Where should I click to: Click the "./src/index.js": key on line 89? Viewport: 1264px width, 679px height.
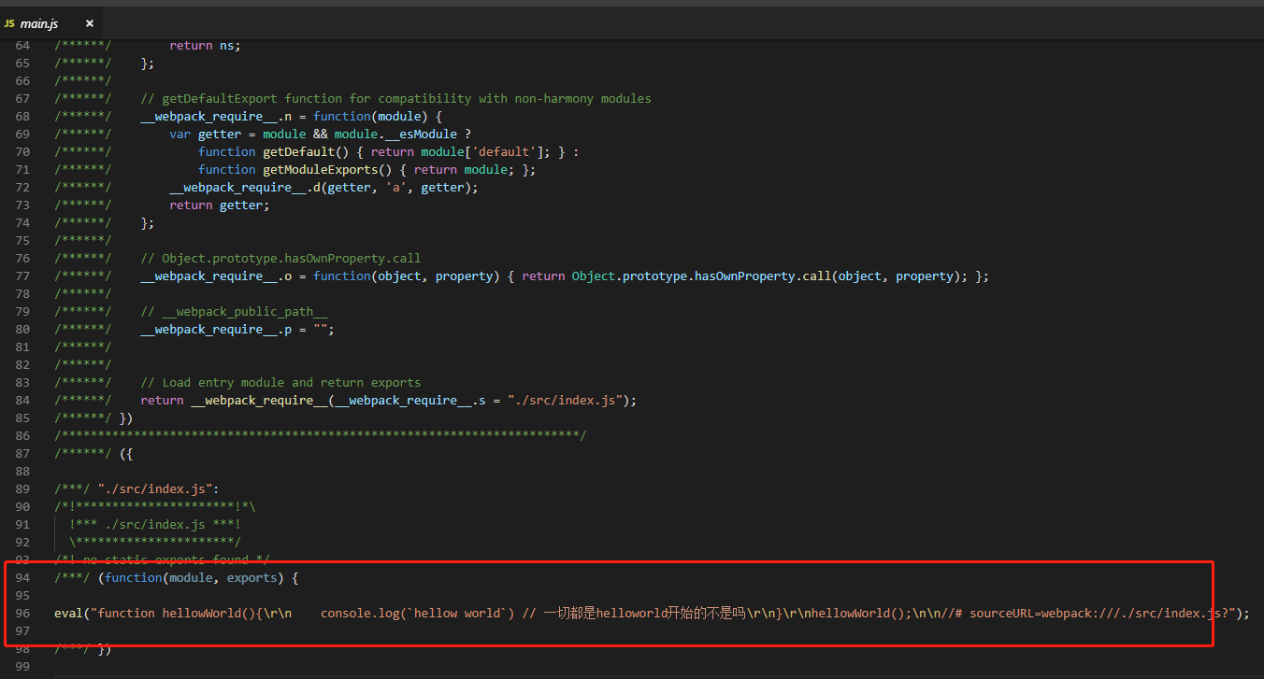[158, 488]
